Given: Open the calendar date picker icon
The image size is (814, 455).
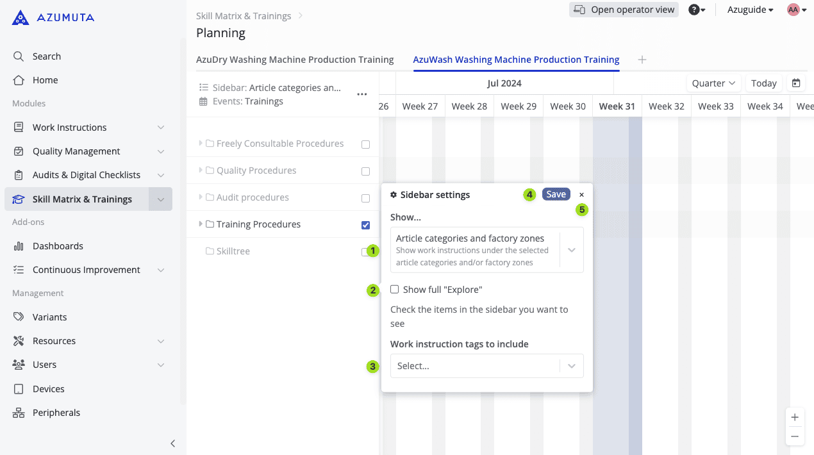Looking at the screenshot, I should (796, 83).
